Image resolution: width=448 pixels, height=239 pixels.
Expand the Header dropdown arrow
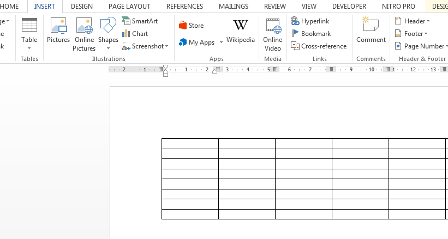pyautogui.click(x=428, y=21)
